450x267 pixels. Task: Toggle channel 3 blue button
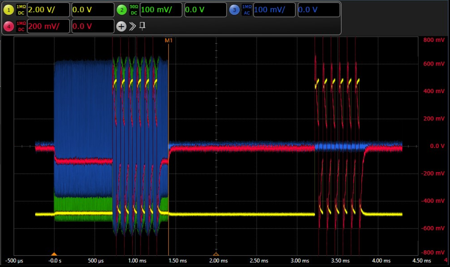pyautogui.click(x=234, y=10)
